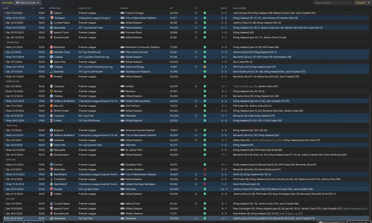Click the stadium icon beside Old Trafford

pos(122,106)
